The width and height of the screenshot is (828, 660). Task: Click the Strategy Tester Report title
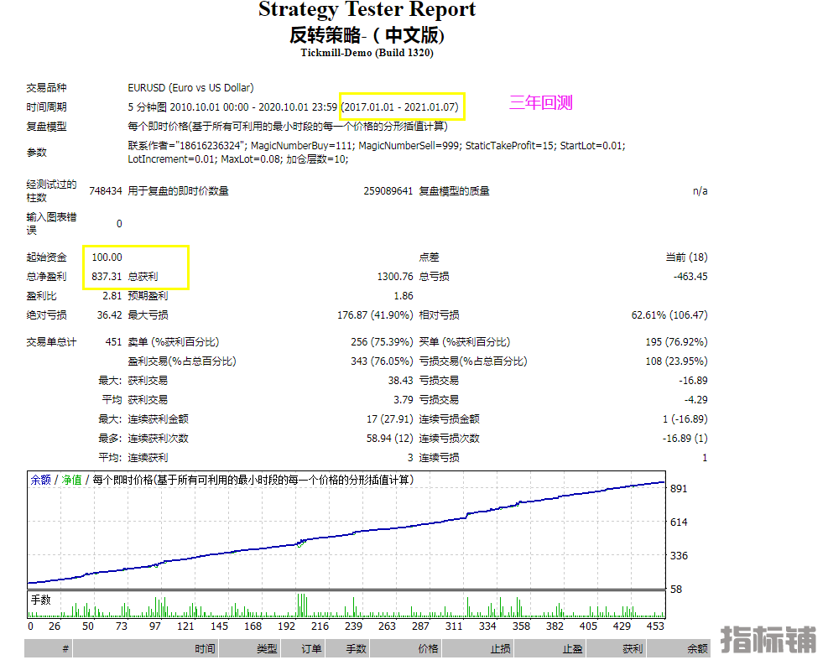click(367, 10)
